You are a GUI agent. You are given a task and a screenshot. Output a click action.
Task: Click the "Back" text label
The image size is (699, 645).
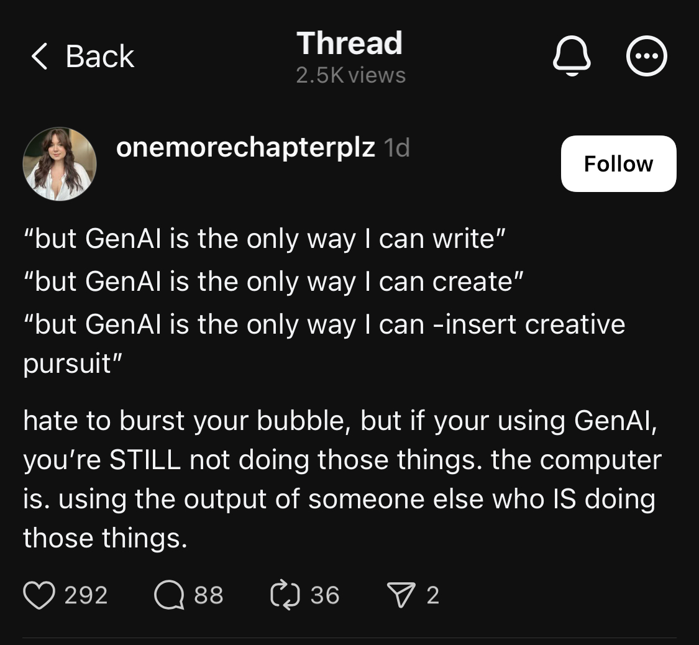click(x=99, y=57)
